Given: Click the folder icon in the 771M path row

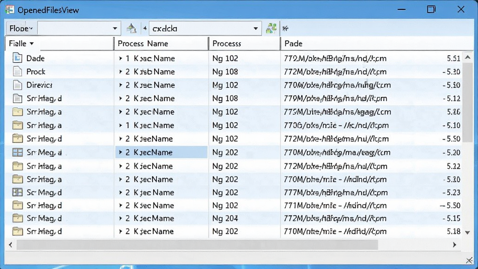Looking at the screenshot, I should pos(17,205).
